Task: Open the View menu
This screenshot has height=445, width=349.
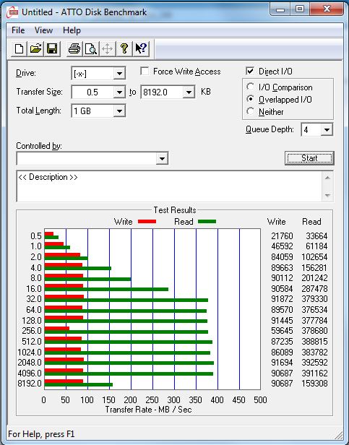Action: (44, 30)
